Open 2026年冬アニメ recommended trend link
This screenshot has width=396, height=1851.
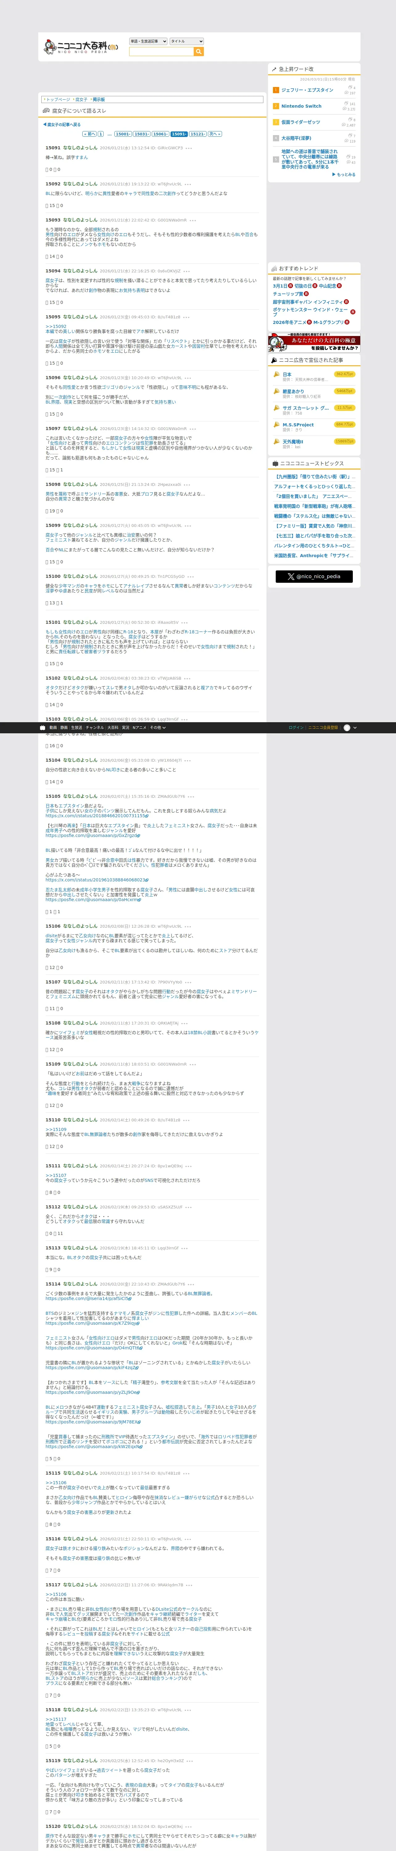click(290, 323)
